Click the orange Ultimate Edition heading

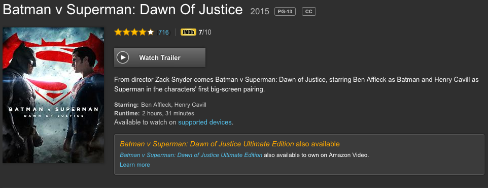coord(230,144)
